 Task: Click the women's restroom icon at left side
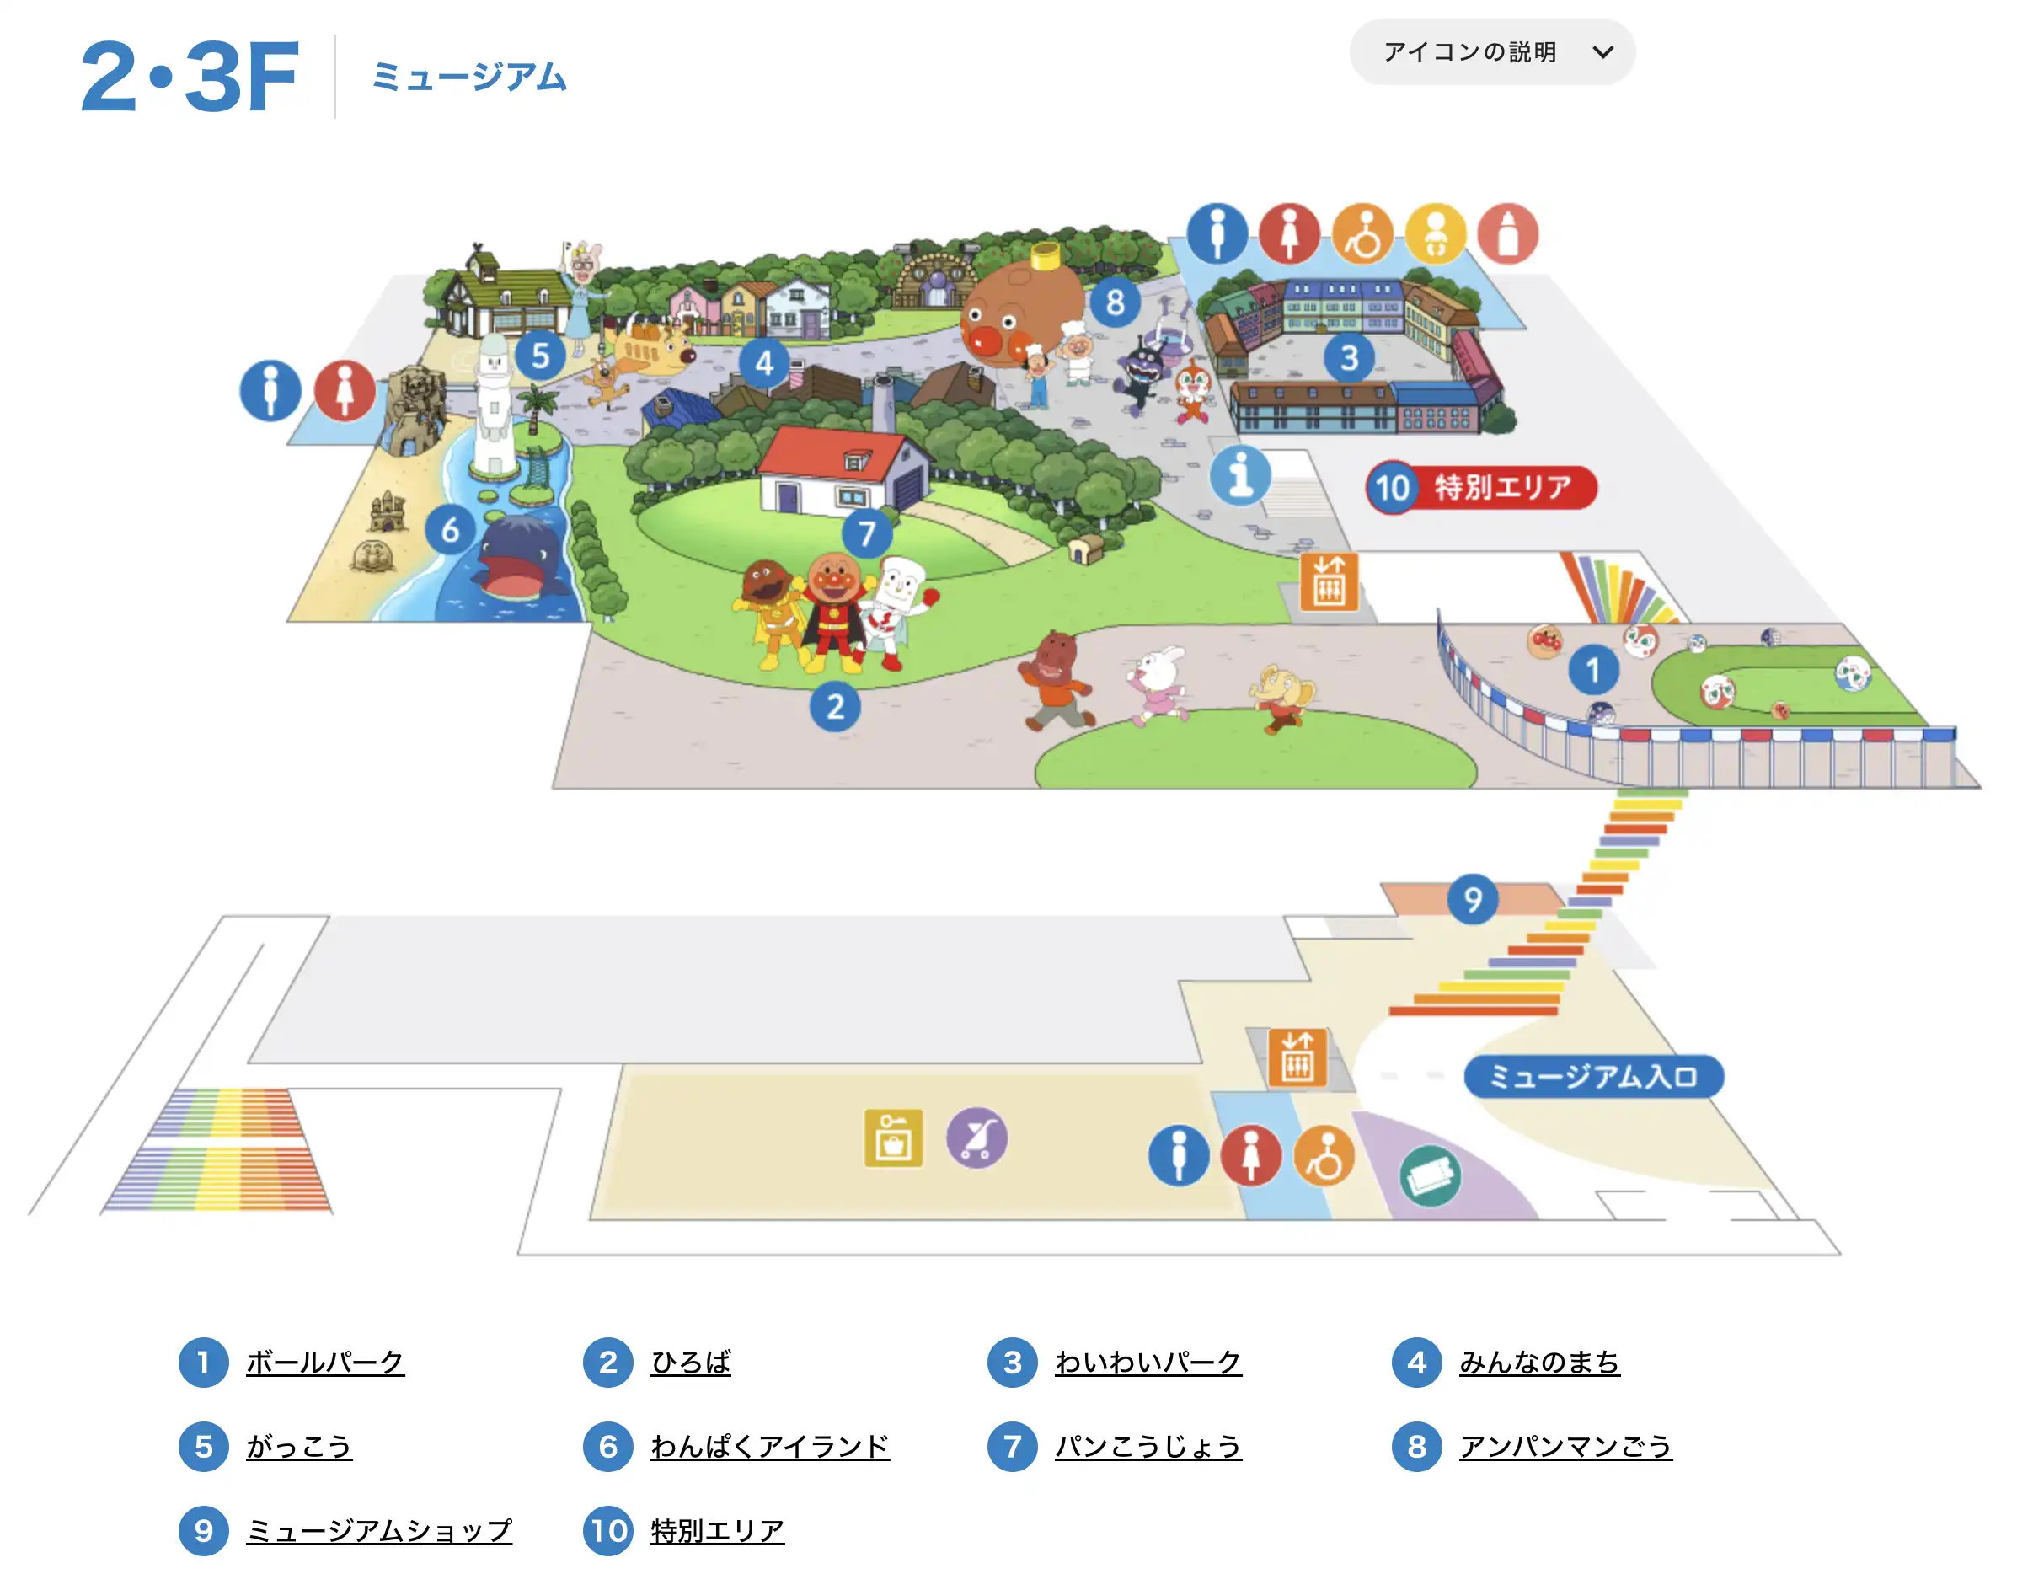345,391
